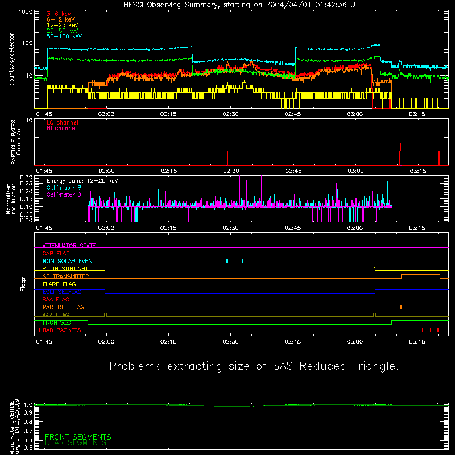Click the SC_TRANSMITTER raised pulse near 03:15
The height and width of the screenshot is (455, 455).
[420, 276]
